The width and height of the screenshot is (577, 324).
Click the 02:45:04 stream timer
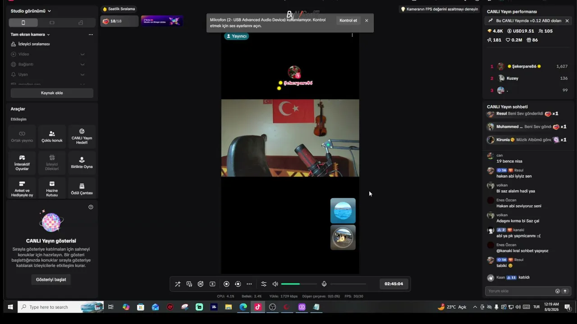[394, 284]
